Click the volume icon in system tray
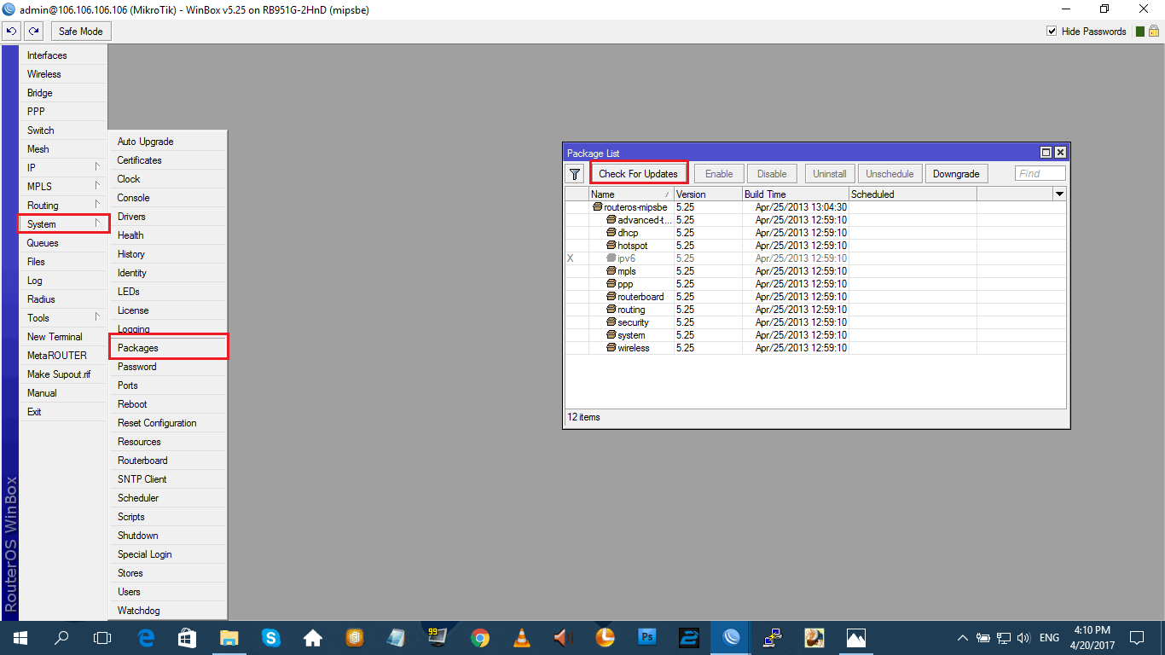 (x=1023, y=638)
